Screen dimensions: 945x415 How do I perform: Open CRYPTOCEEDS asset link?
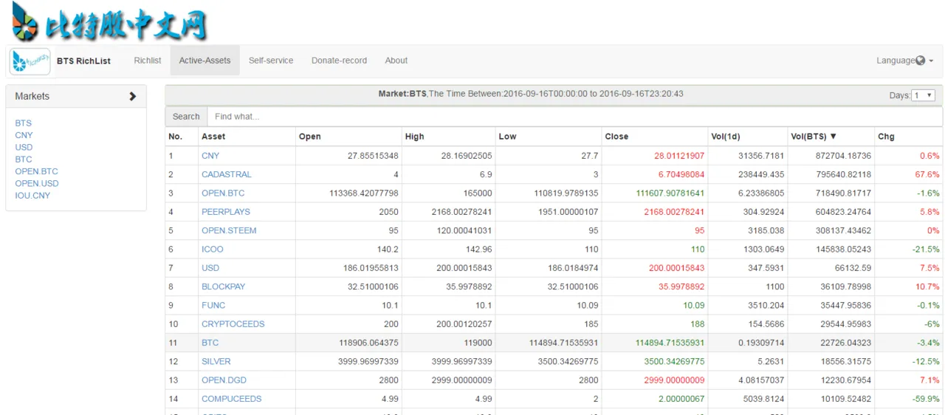[233, 324]
